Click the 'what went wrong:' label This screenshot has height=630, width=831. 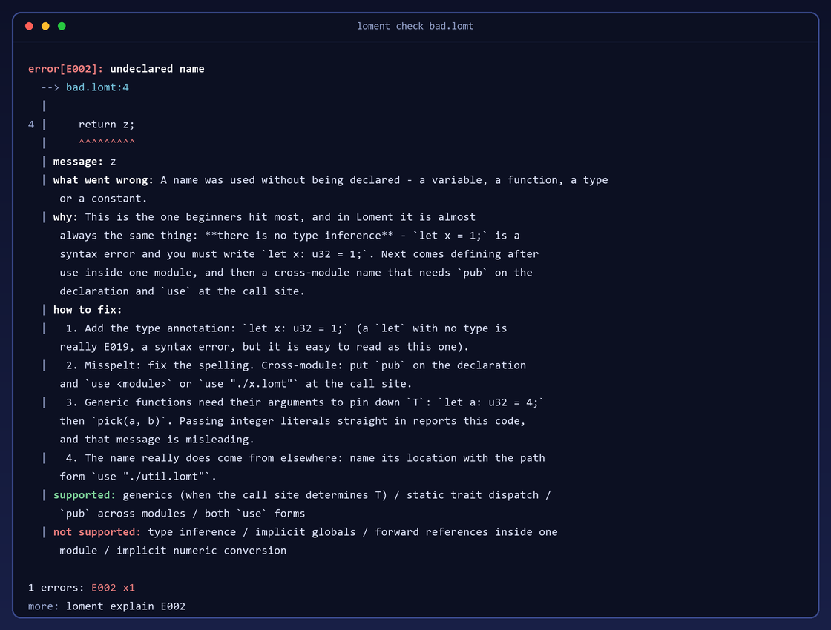tap(103, 180)
